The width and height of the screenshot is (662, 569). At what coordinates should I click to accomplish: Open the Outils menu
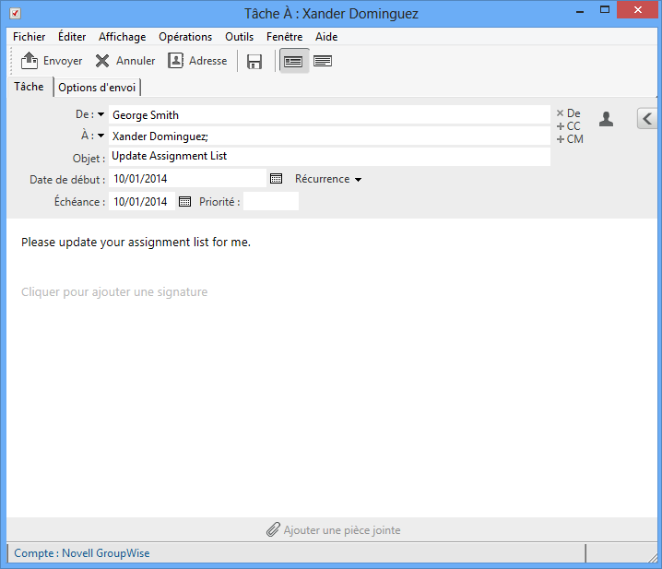tap(240, 37)
